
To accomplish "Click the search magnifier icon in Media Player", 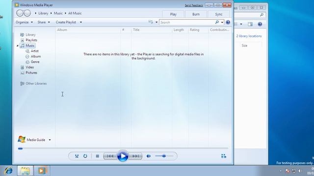I will (217, 22).
